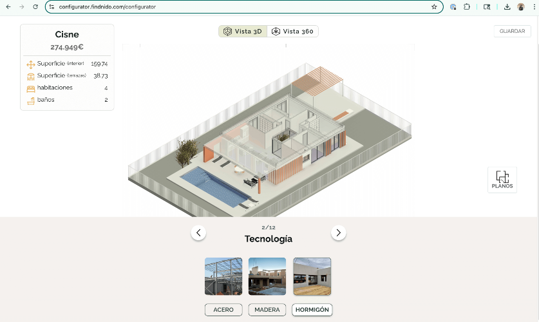Click the GUARDAR button
539x322 pixels.
[x=512, y=31]
